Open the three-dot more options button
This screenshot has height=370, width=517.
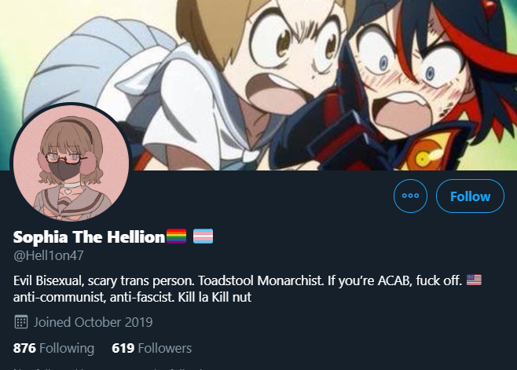point(410,196)
